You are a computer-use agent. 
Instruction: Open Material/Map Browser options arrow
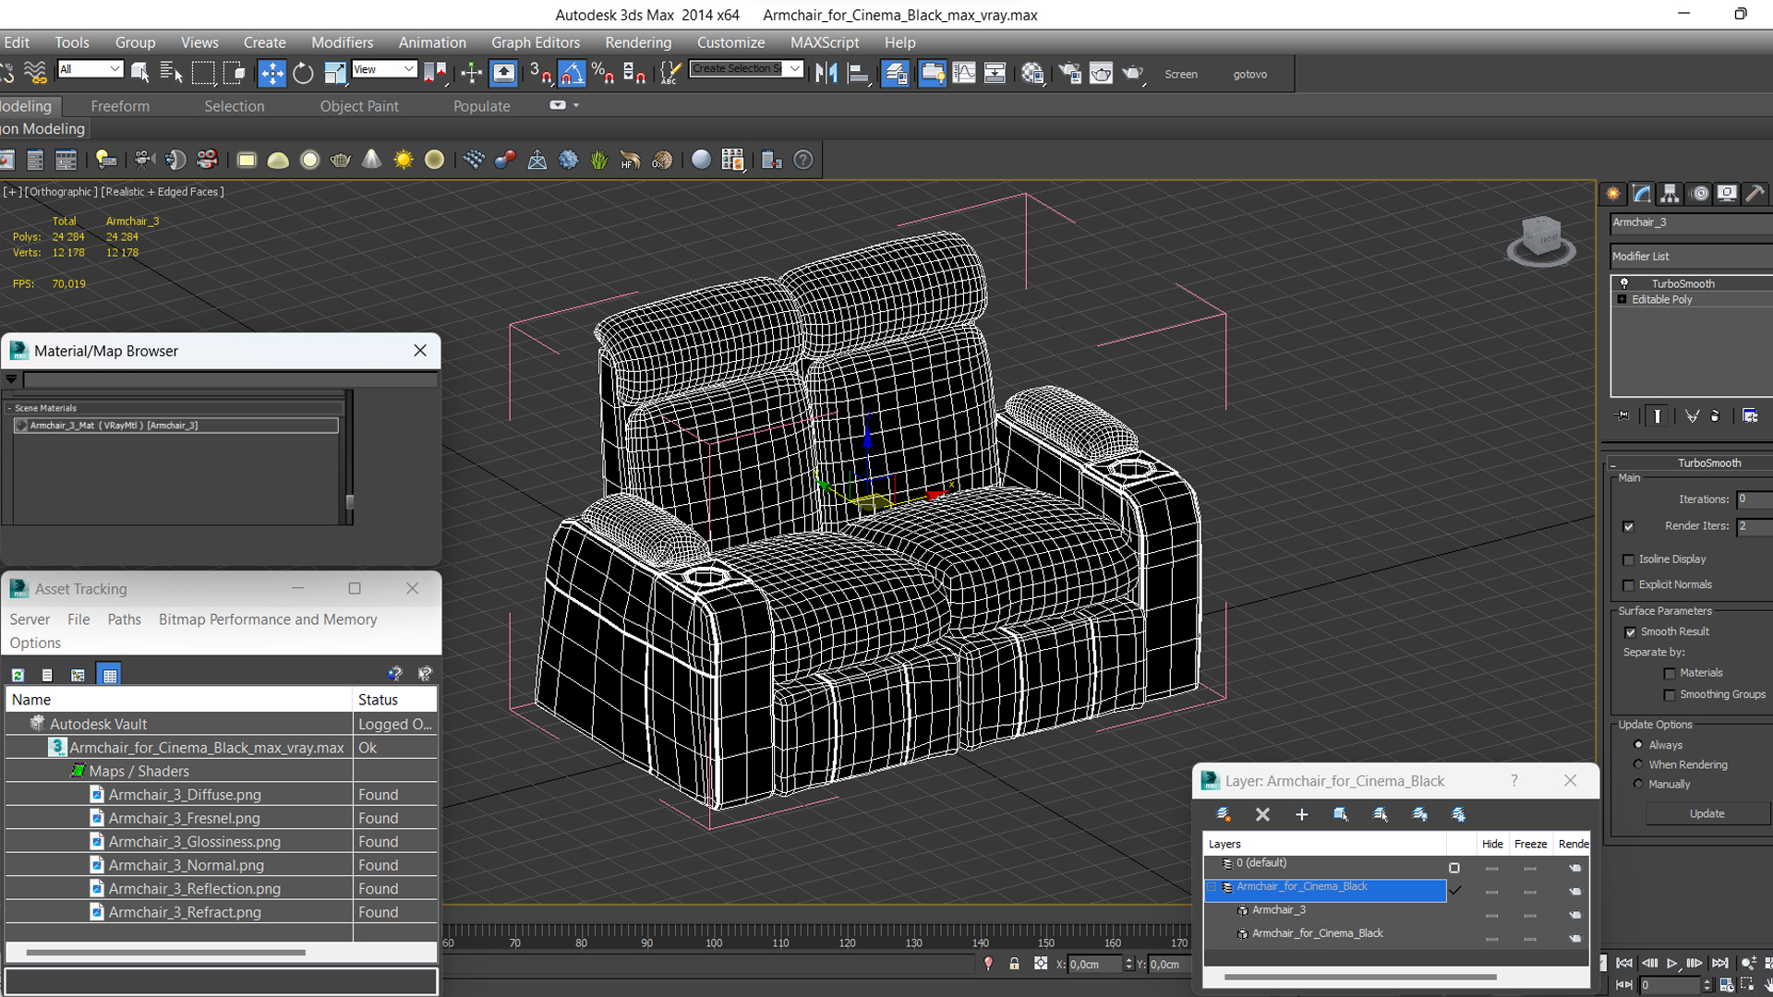click(11, 379)
